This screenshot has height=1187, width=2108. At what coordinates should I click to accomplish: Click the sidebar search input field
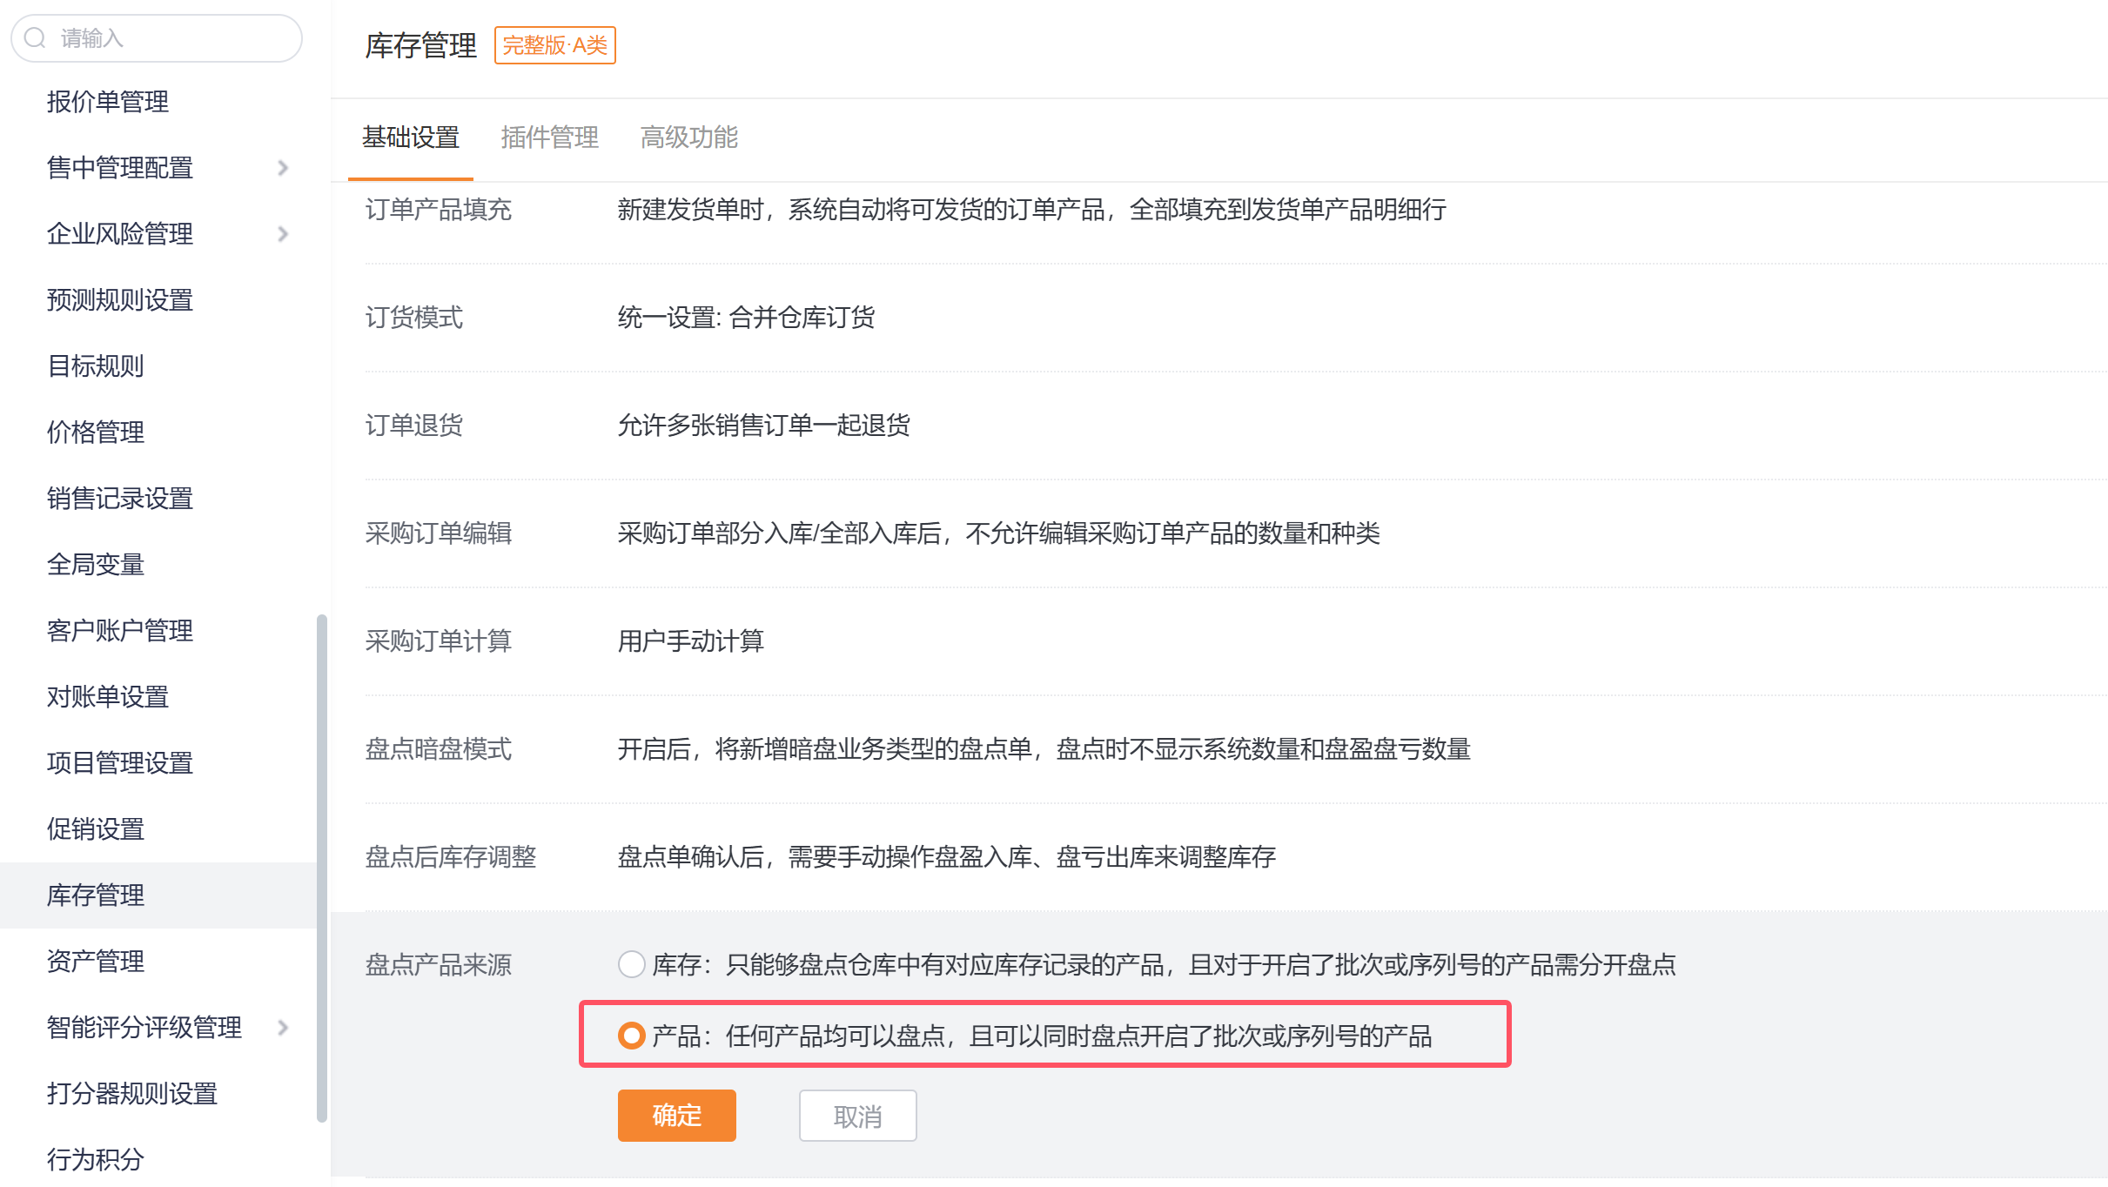point(174,38)
